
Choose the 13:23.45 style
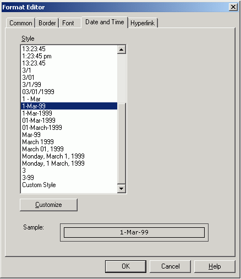[x=69, y=63]
